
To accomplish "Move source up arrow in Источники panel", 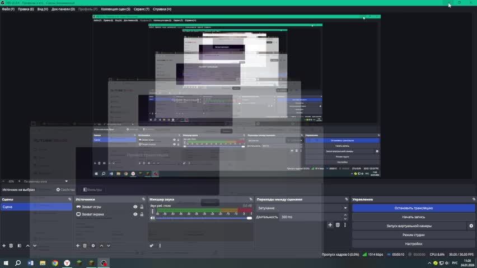I will [x=101, y=246].
